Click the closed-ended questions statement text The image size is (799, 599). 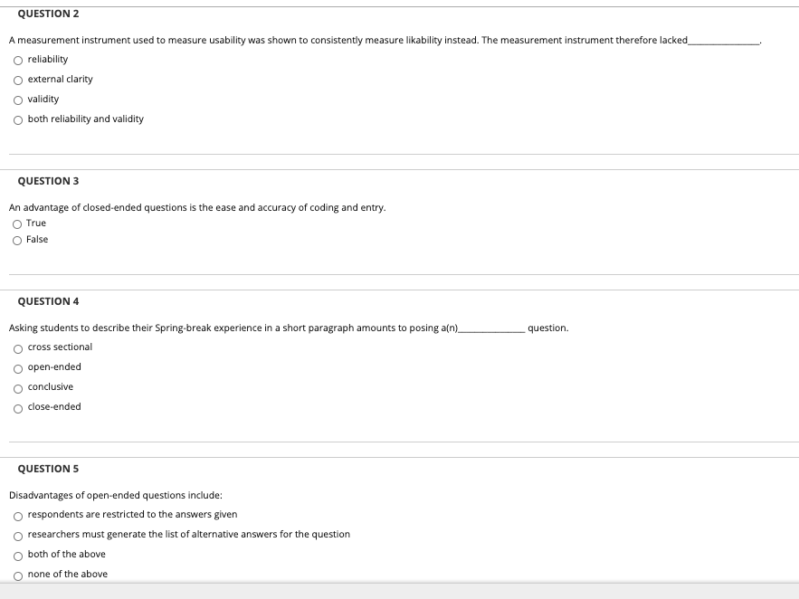(197, 208)
